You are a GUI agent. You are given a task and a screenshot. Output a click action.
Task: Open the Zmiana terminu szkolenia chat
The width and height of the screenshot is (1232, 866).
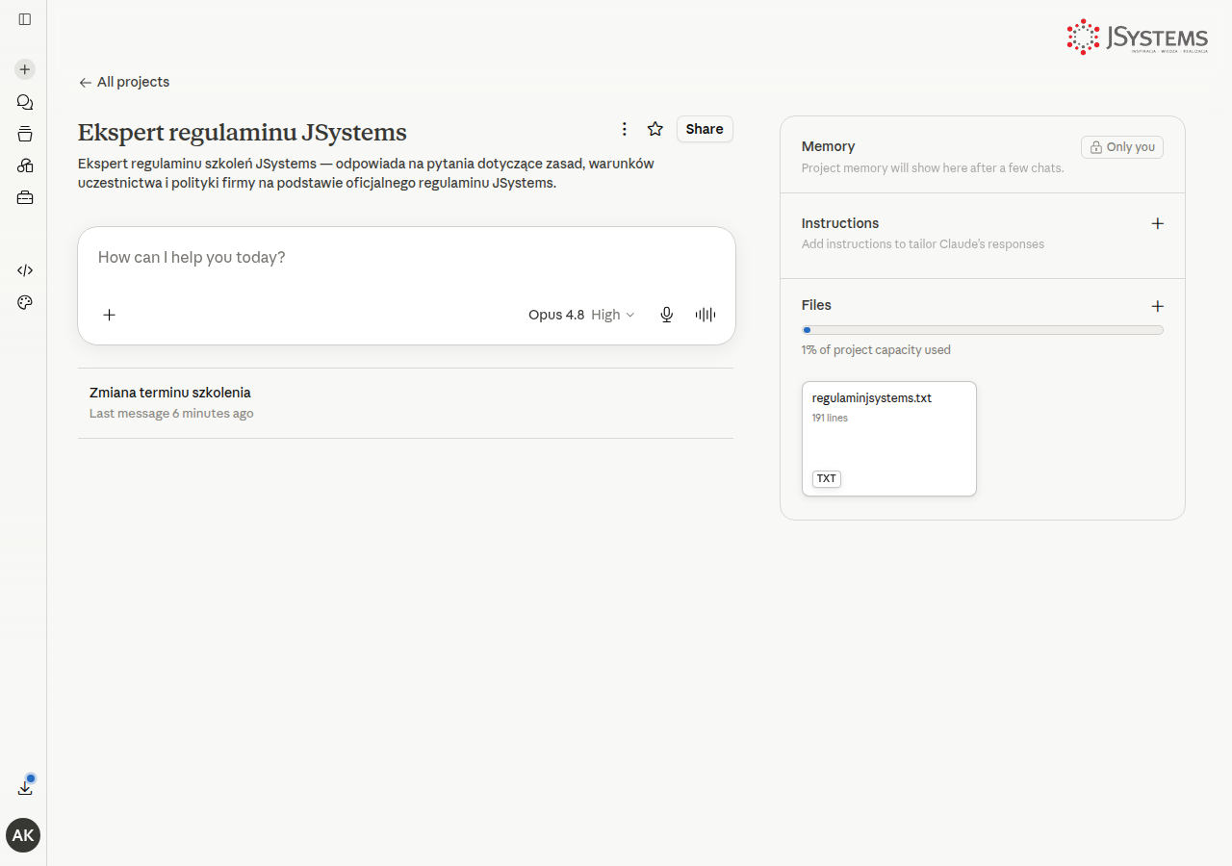pyautogui.click(x=405, y=403)
